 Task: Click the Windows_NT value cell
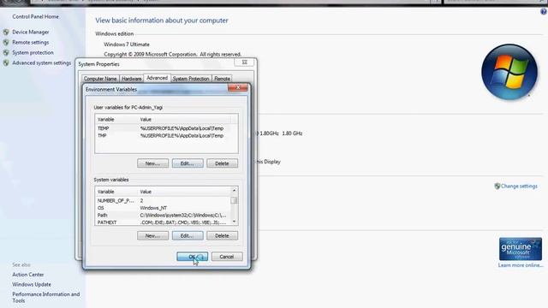point(153,208)
